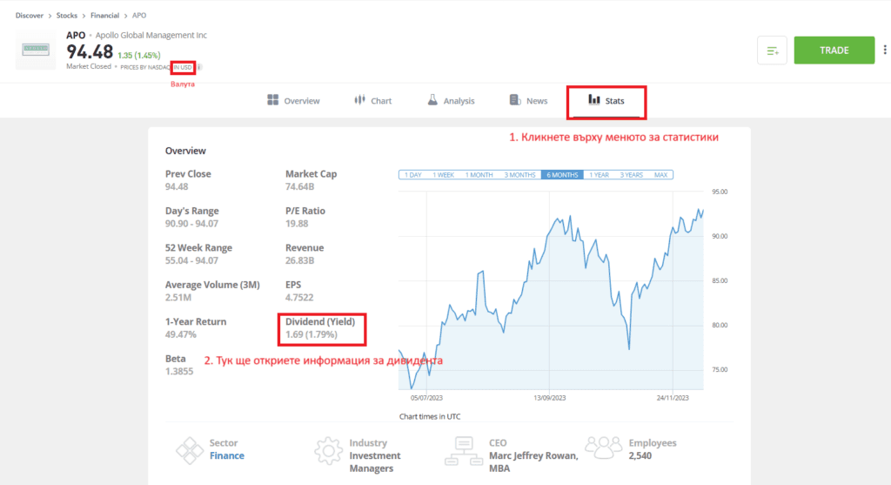Click the info icon next to USD
This screenshot has width=891, height=485.
(x=199, y=67)
